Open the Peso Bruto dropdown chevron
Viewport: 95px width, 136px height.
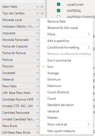tap(38, 126)
